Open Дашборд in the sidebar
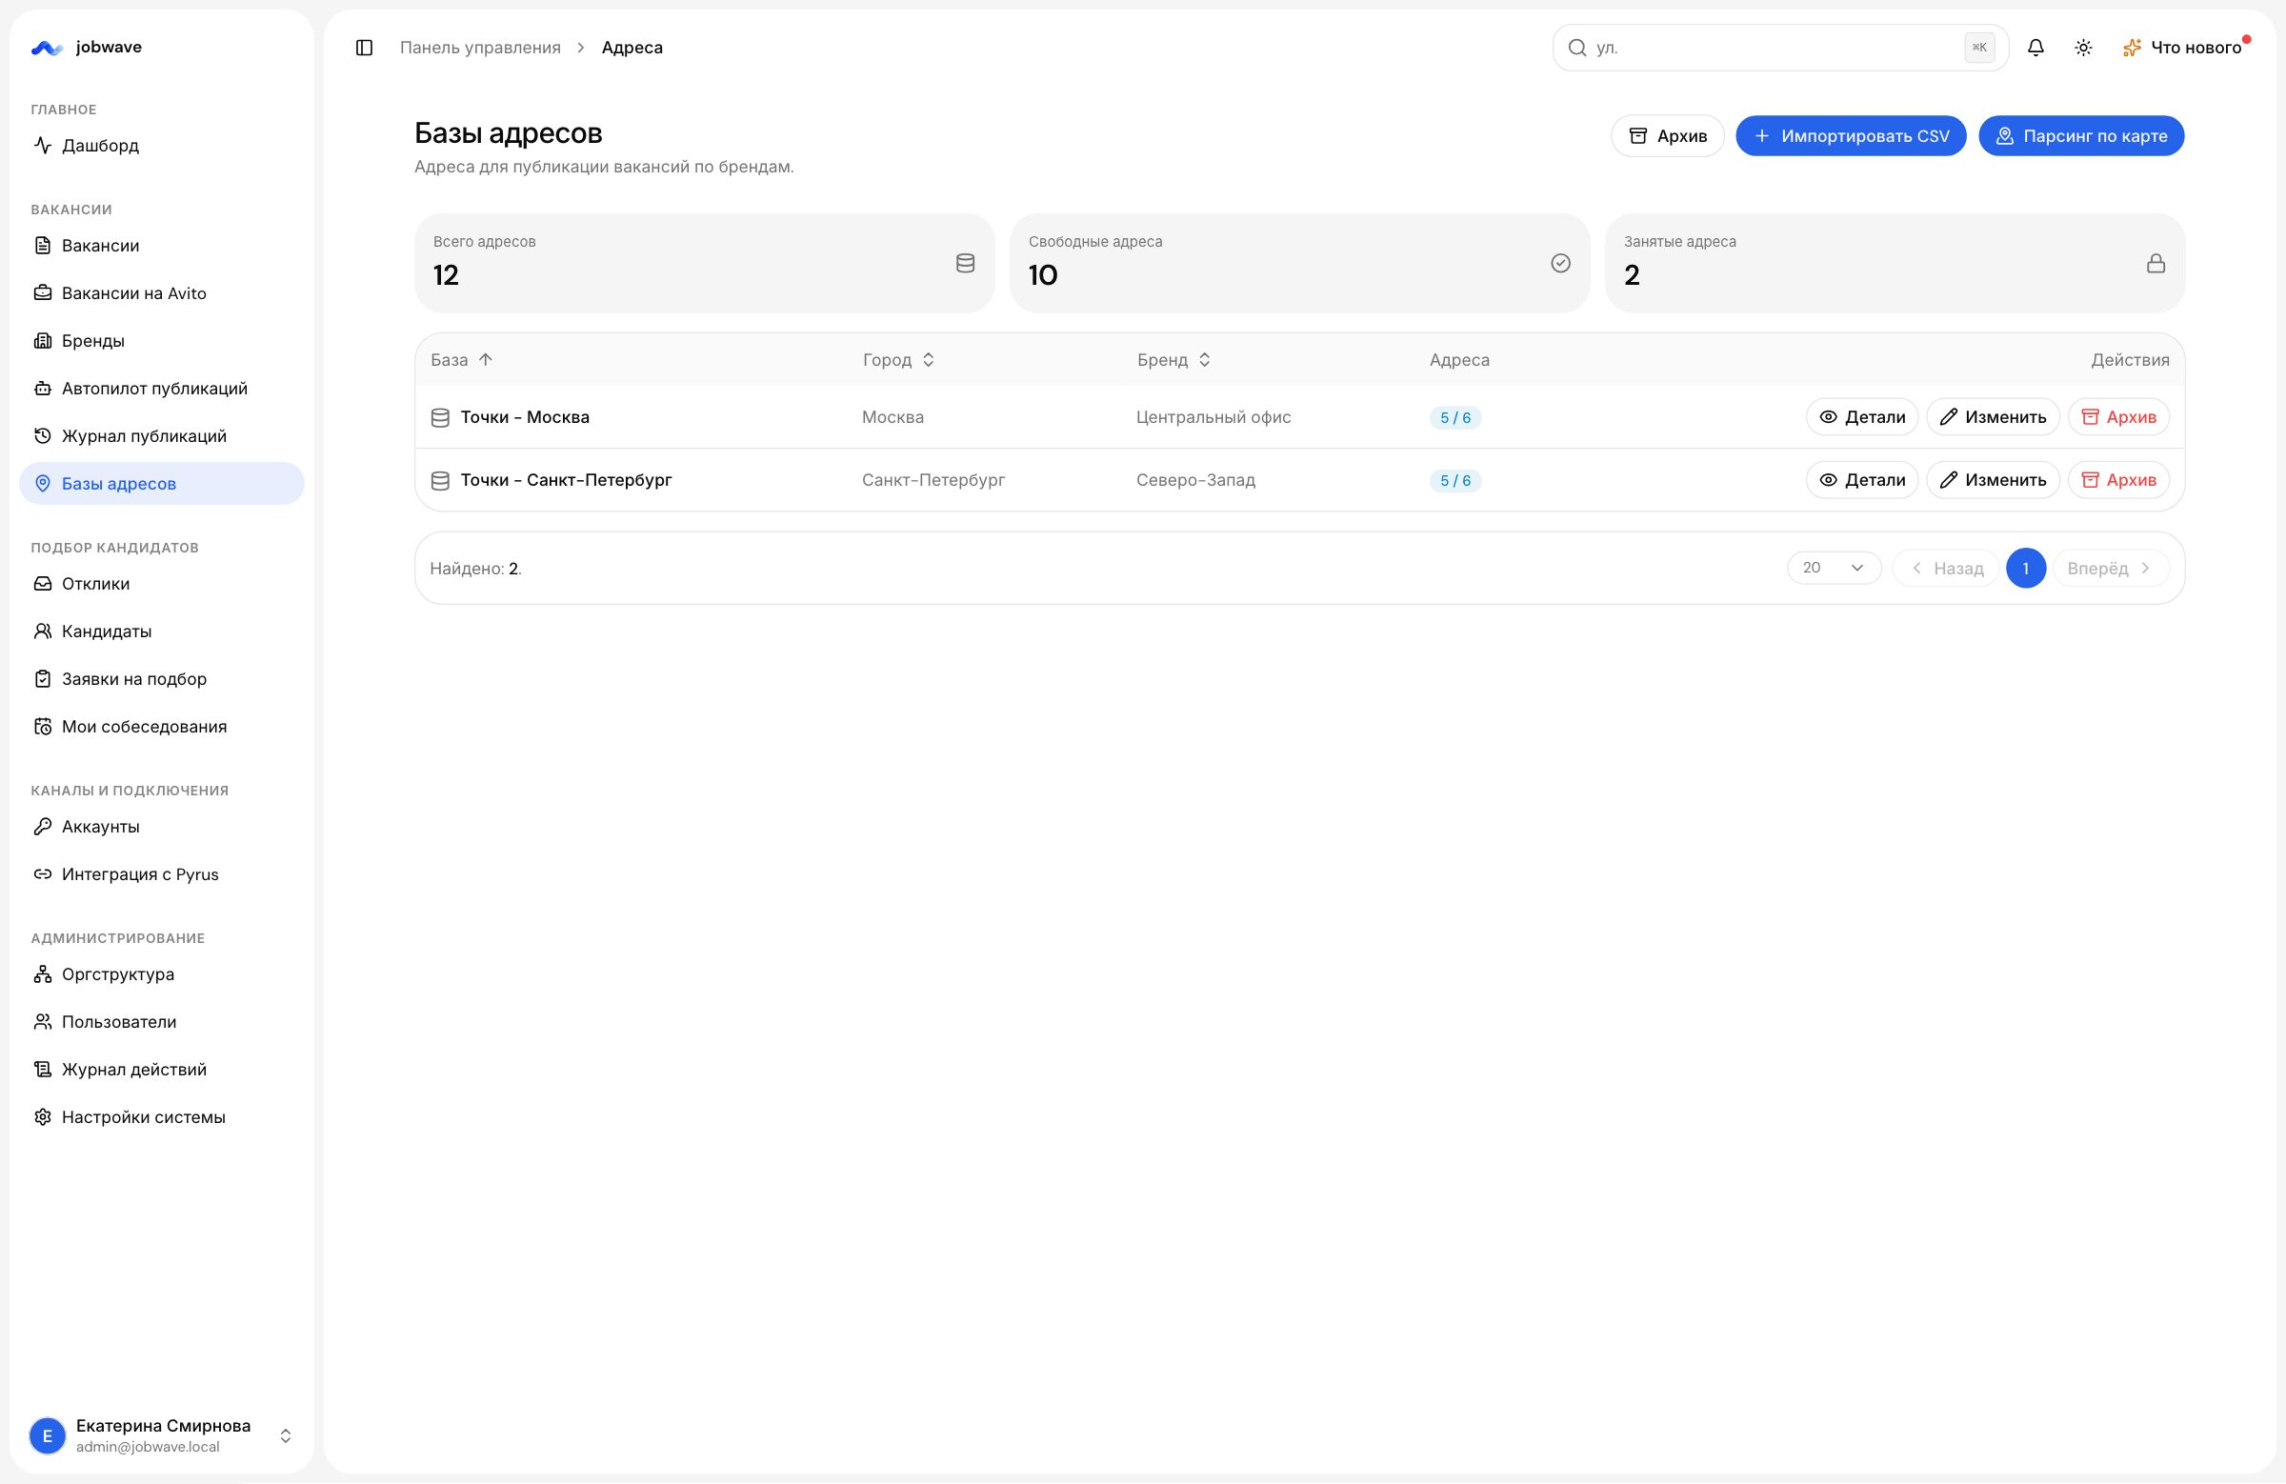The height and width of the screenshot is (1484, 2286). 161,145
